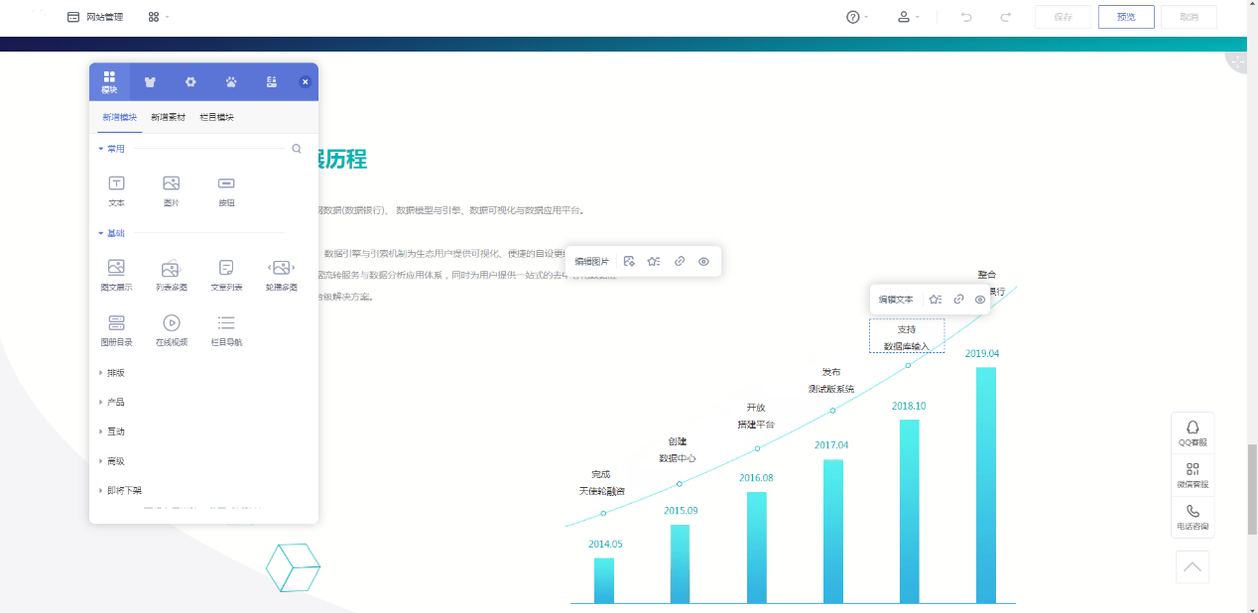The image size is (1258, 613).
Task: Add the 按钮 button module
Action: 226,190
